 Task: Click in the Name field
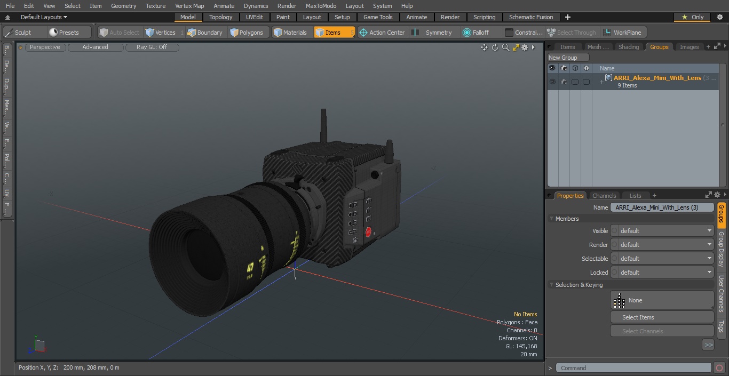pyautogui.click(x=662, y=207)
